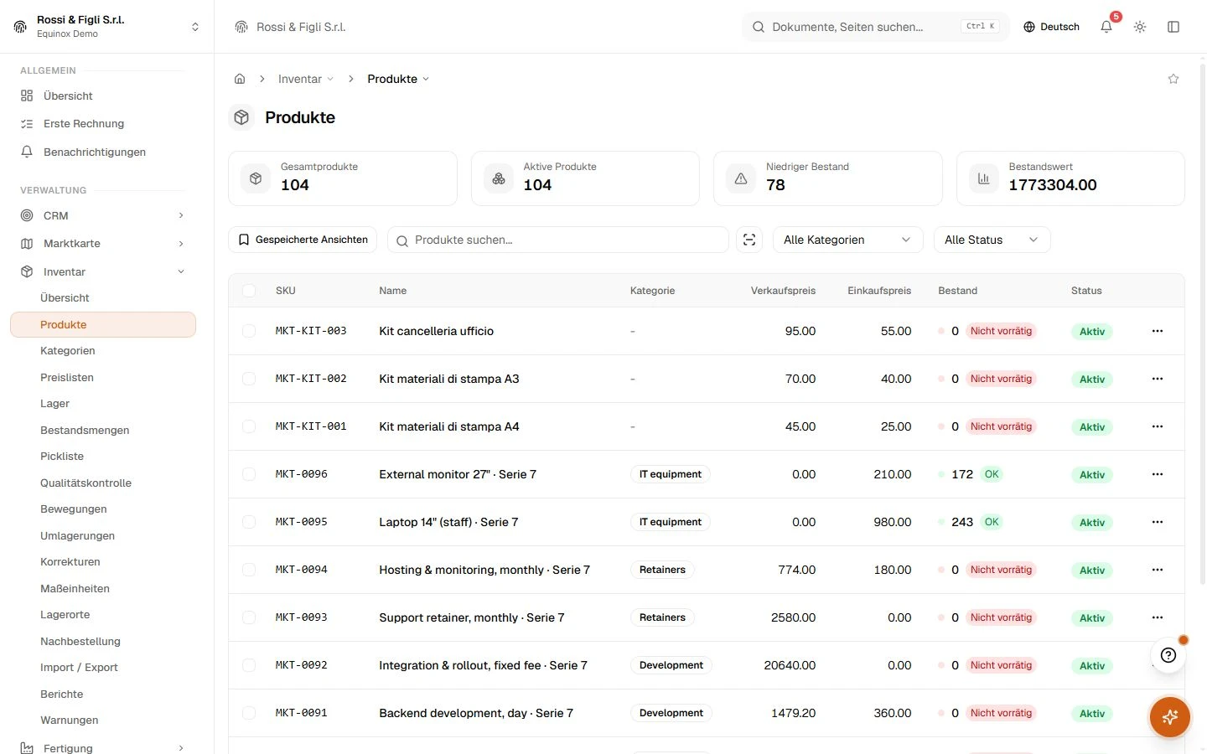Open Preislisten in the sidebar

pos(67,378)
